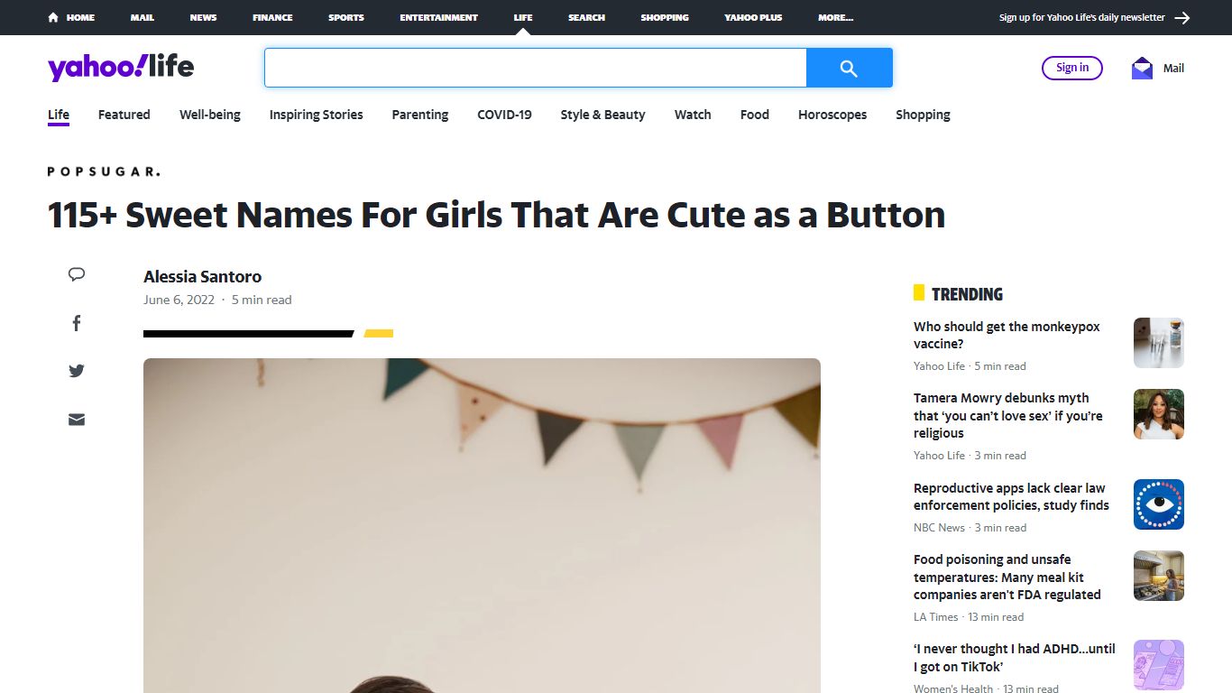Screen dimensions: 1232x693
Task: Click the Mail text link
Action: coord(1173,68)
